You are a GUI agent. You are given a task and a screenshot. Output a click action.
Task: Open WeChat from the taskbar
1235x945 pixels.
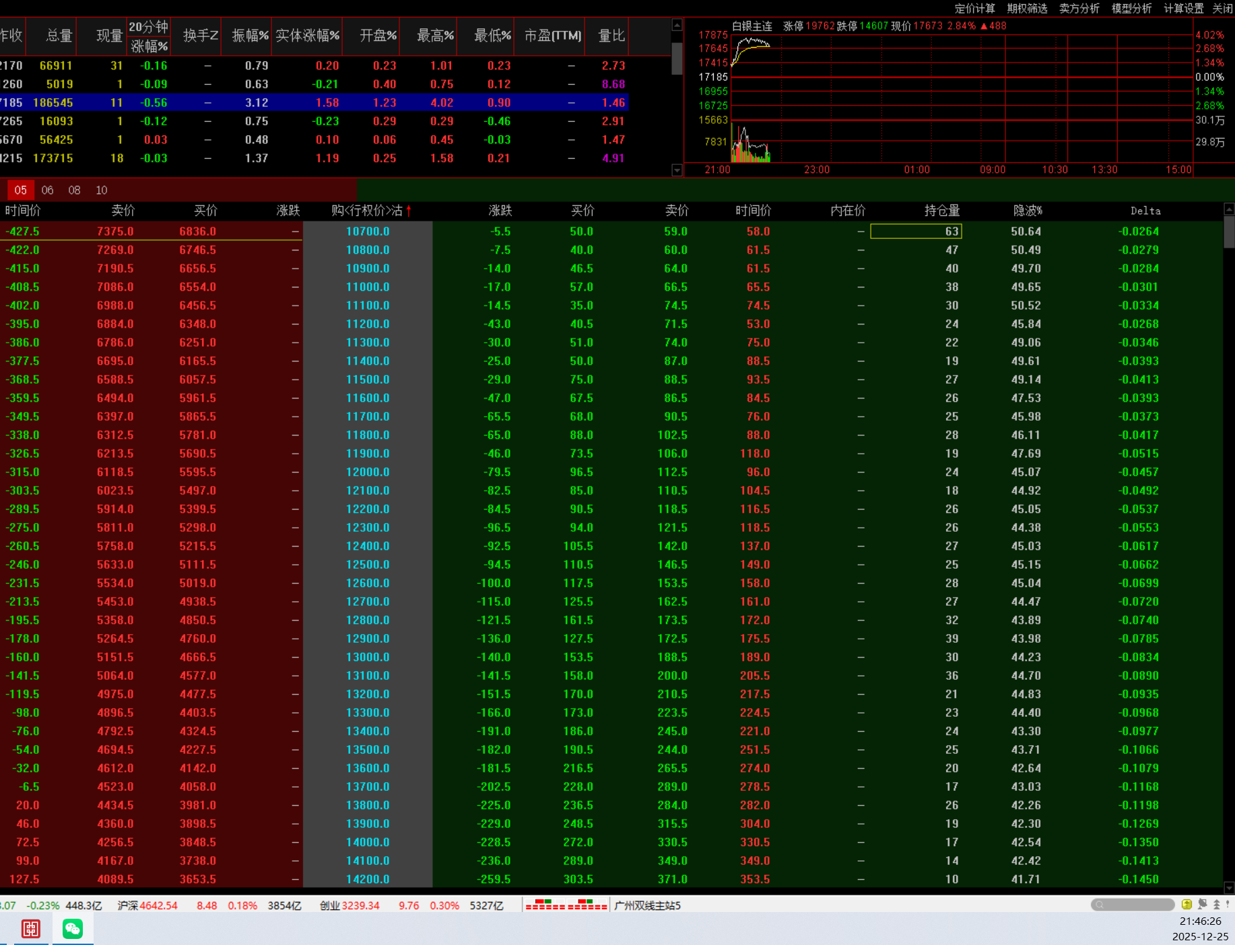coord(73,930)
